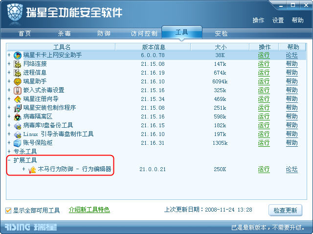Click the 网络连接 tool icon

(18, 64)
